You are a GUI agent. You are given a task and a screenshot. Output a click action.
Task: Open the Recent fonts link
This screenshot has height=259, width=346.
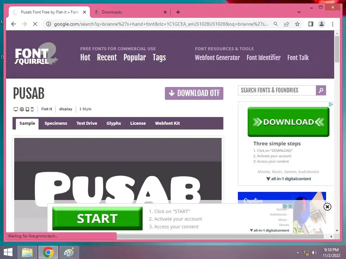click(107, 57)
